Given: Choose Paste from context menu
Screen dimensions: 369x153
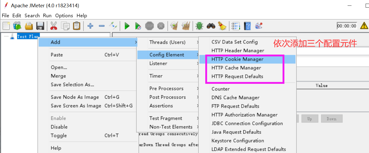Looking at the screenshot, I should 88,55.
